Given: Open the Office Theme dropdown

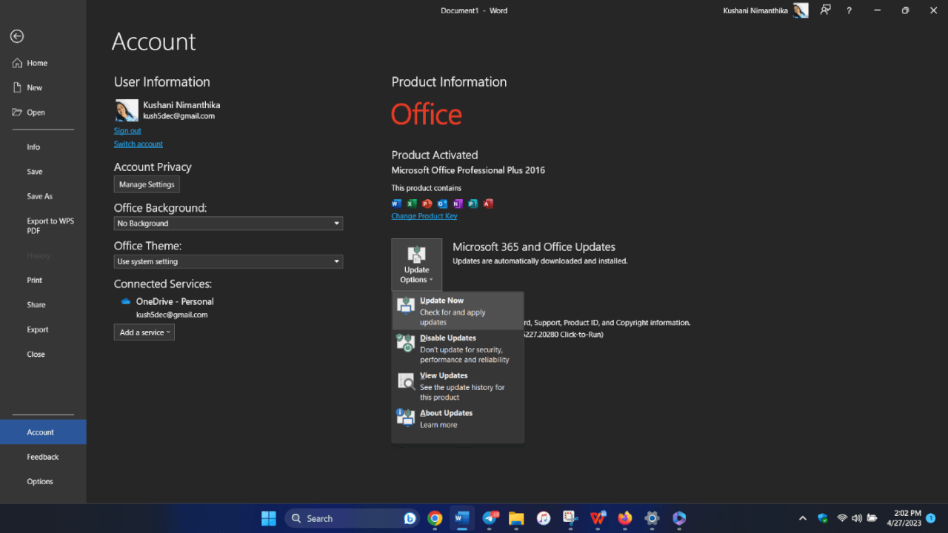Looking at the screenshot, I should pos(227,261).
